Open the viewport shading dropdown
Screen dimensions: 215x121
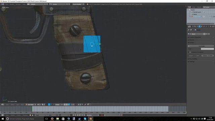[39, 105]
